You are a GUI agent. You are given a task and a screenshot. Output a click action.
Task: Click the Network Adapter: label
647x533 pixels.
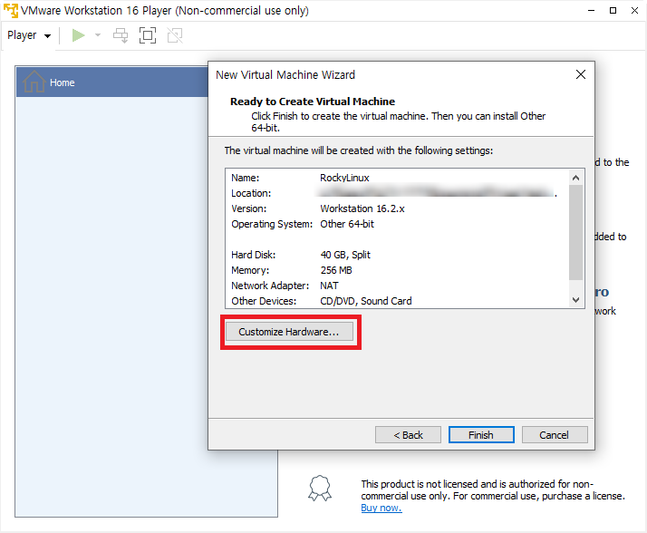point(270,286)
